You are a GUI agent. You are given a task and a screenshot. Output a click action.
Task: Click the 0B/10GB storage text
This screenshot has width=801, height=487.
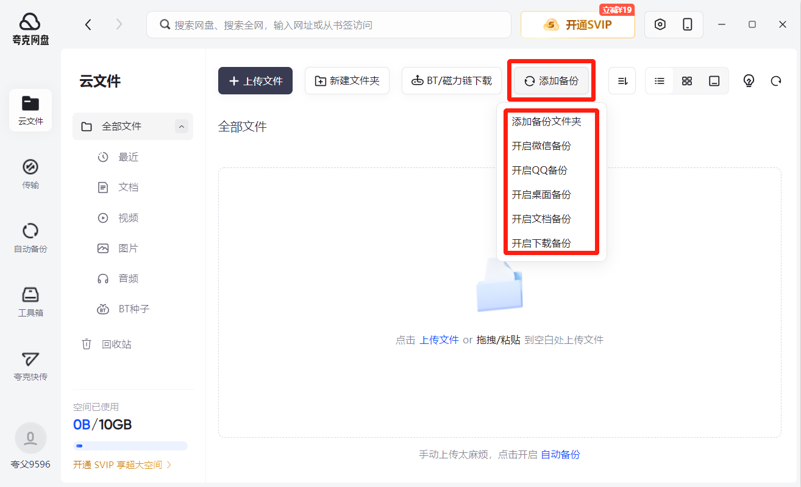(102, 424)
